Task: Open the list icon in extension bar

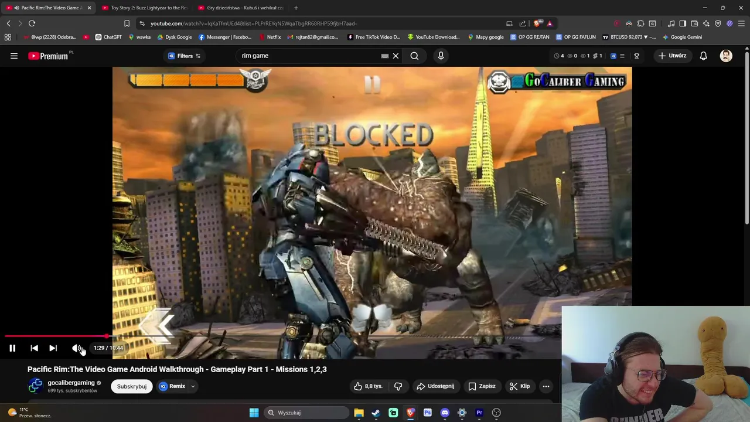Action: 622,56
